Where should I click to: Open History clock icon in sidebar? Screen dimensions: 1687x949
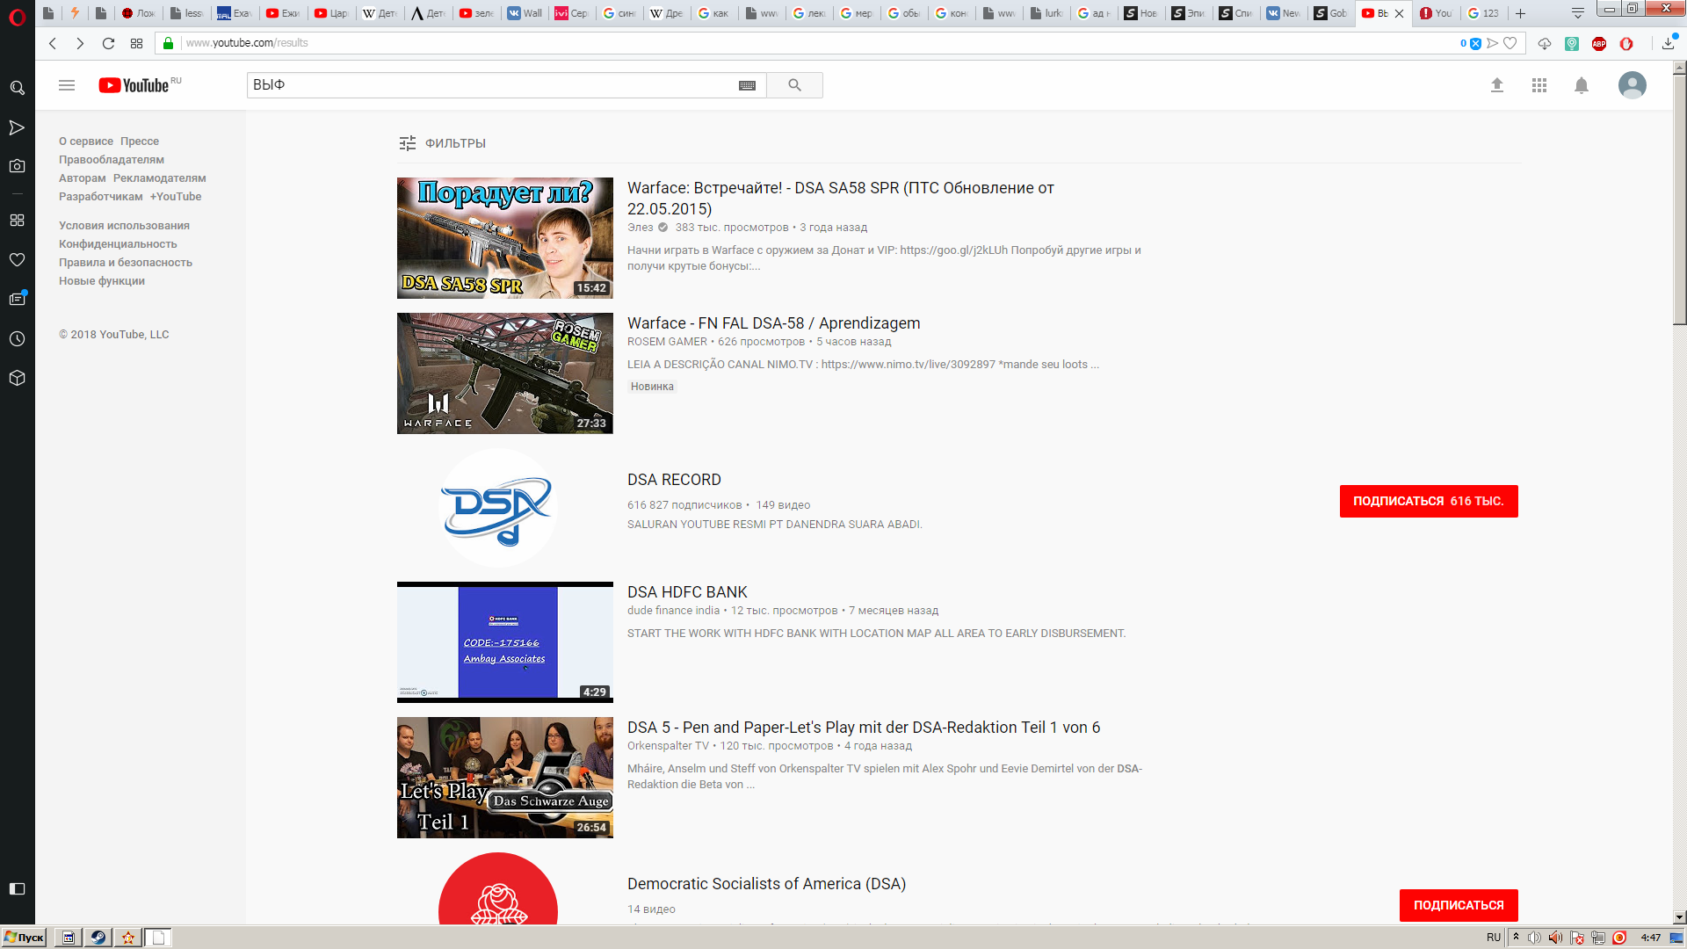tap(17, 338)
